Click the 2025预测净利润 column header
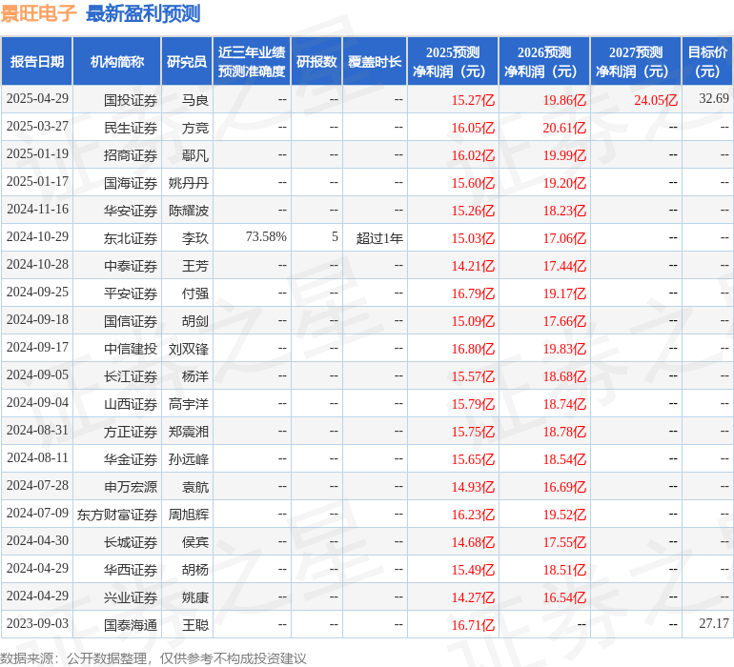The height and width of the screenshot is (667, 734). pyautogui.click(x=453, y=62)
